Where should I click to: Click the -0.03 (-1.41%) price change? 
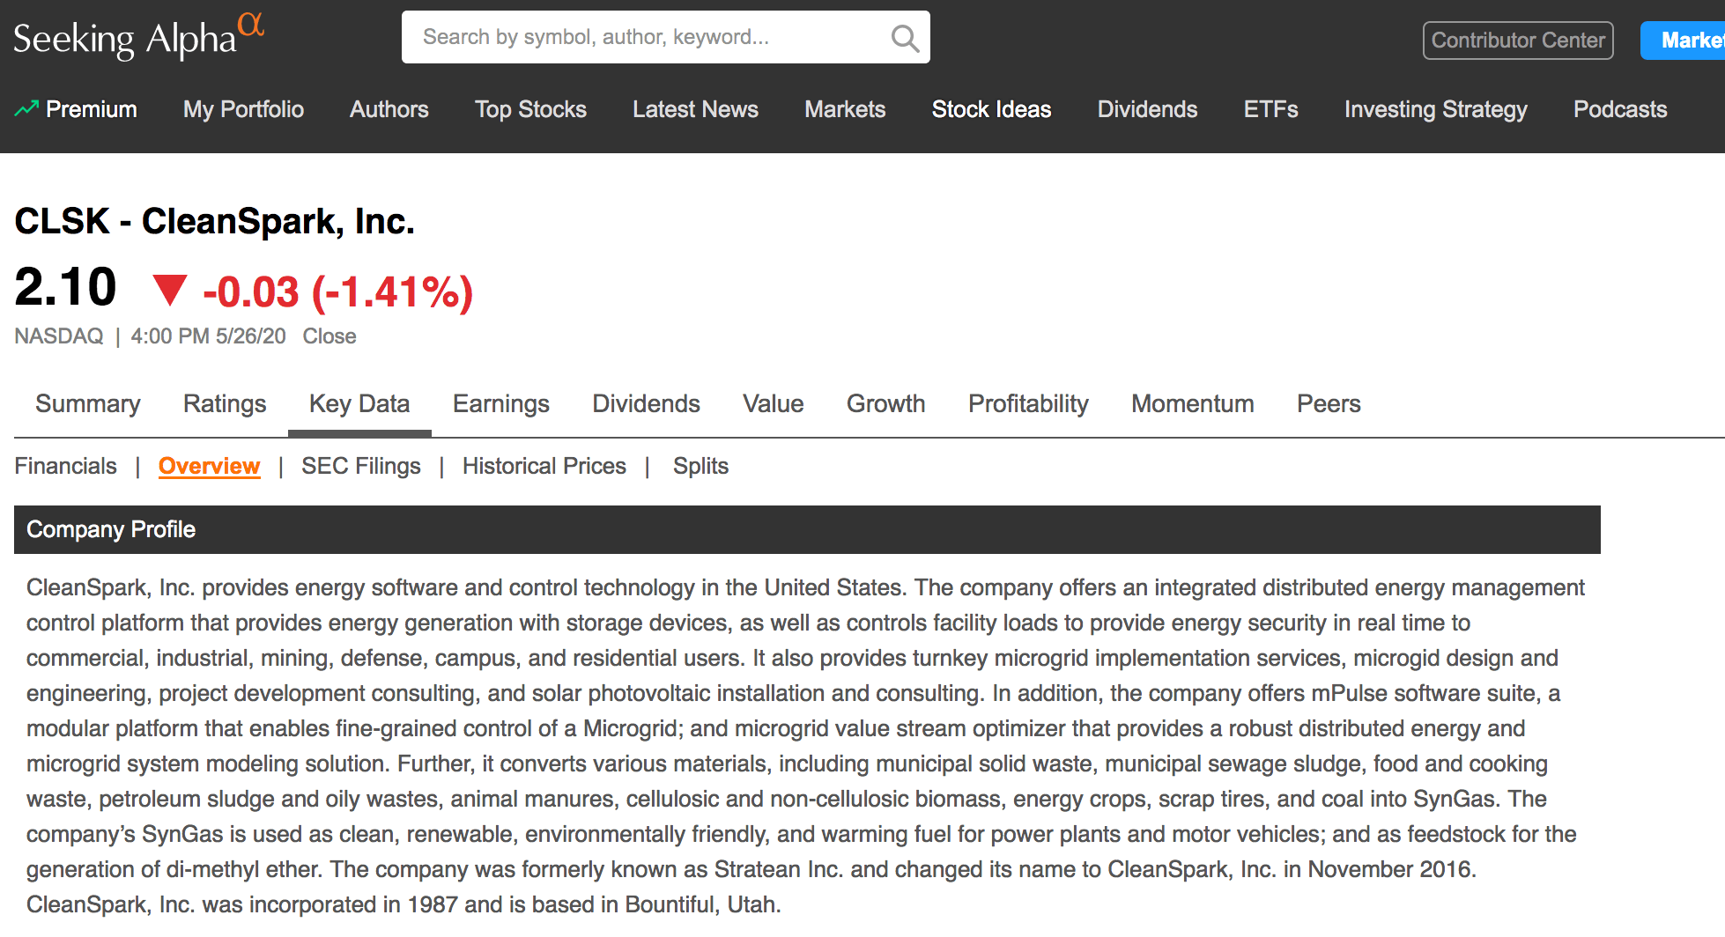338,291
